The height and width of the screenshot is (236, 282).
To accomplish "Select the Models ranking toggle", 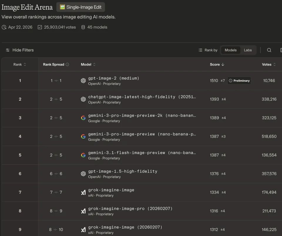I will [231, 50].
